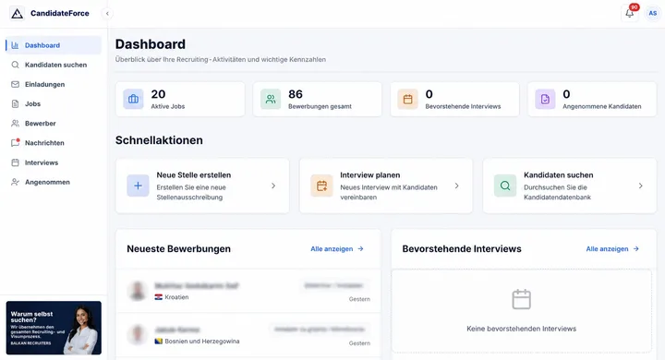
Task: Click the Nachrichten chat bubble icon
Action: pos(16,143)
